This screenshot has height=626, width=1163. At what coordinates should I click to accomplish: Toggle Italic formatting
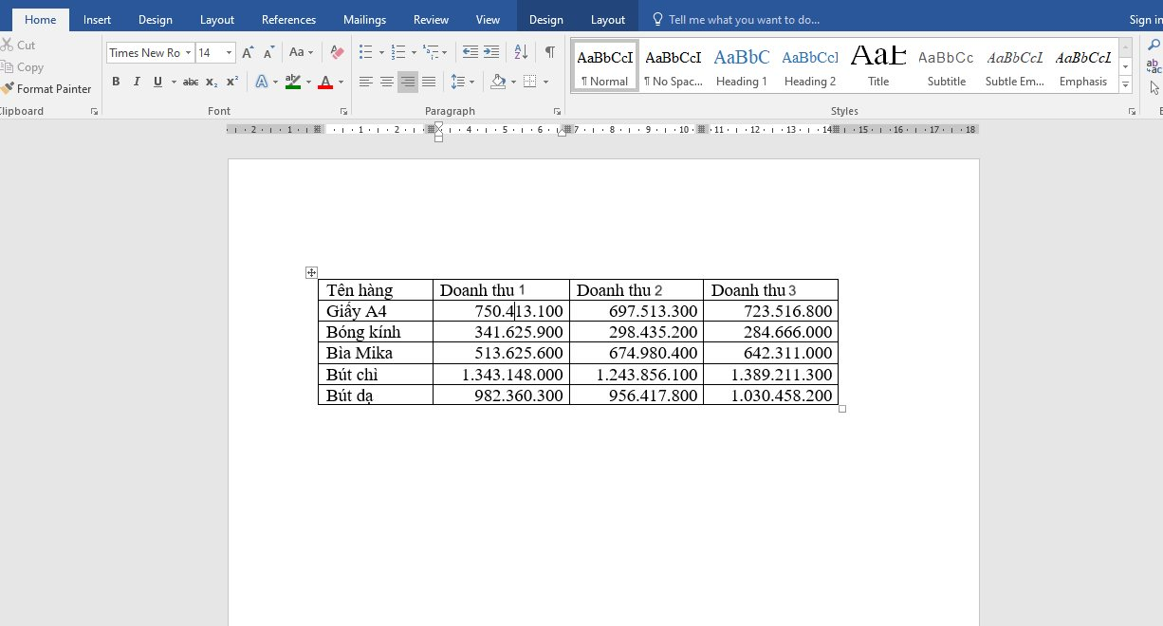(x=137, y=83)
